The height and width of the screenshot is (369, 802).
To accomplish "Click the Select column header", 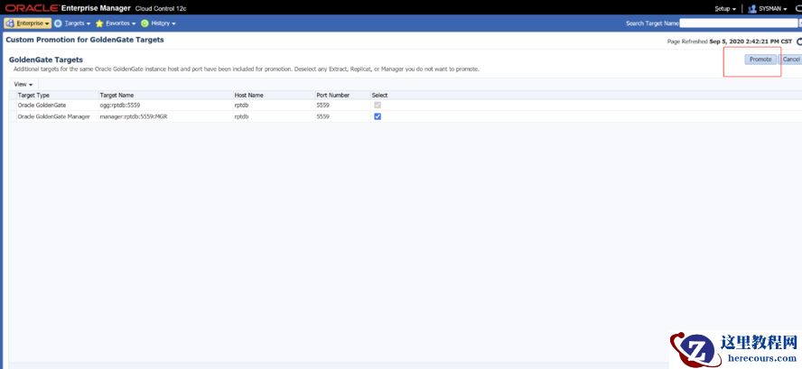I will coord(379,96).
